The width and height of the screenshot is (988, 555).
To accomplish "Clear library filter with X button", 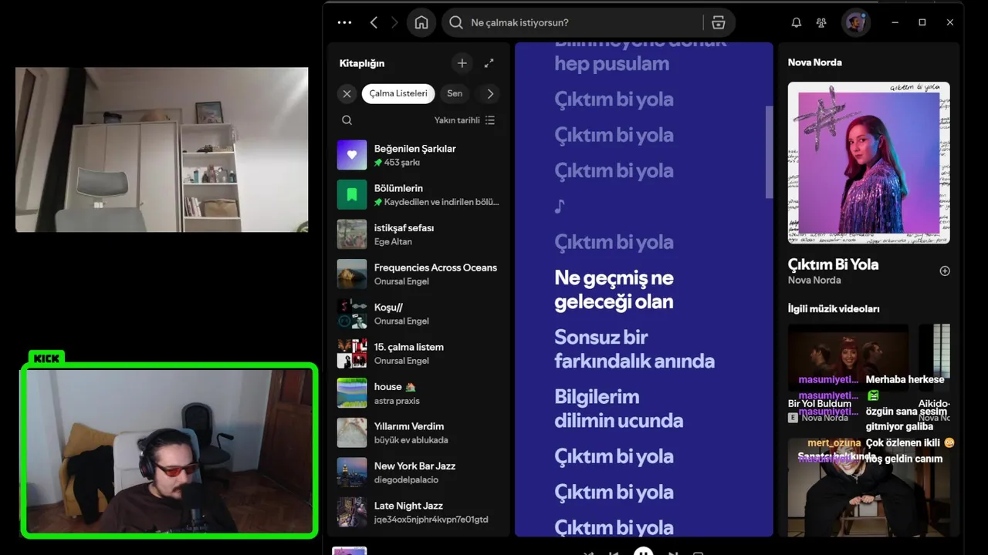I will click(x=347, y=93).
